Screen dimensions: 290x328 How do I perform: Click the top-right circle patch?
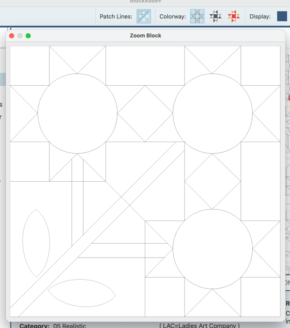click(x=213, y=114)
